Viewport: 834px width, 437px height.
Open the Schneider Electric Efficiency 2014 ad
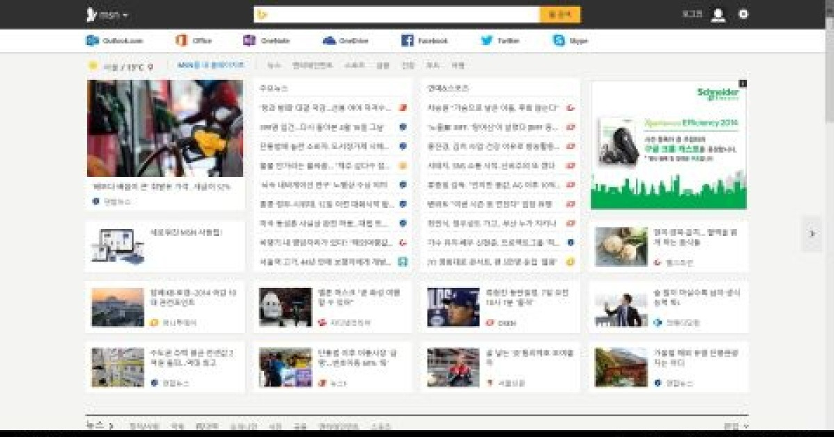click(x=669, y=145)
